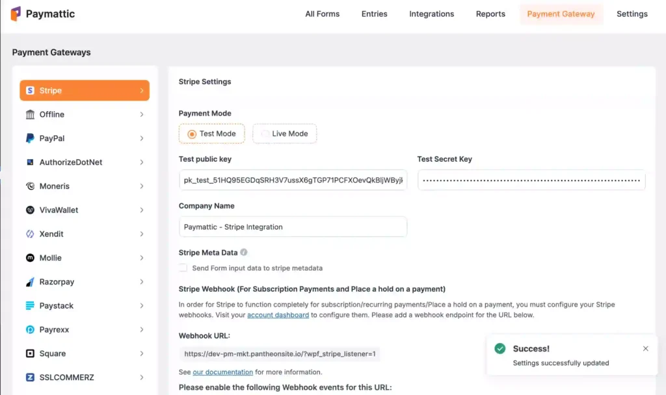
Task: Expand the Mollie chevron
Action: [x=141, y=258]
